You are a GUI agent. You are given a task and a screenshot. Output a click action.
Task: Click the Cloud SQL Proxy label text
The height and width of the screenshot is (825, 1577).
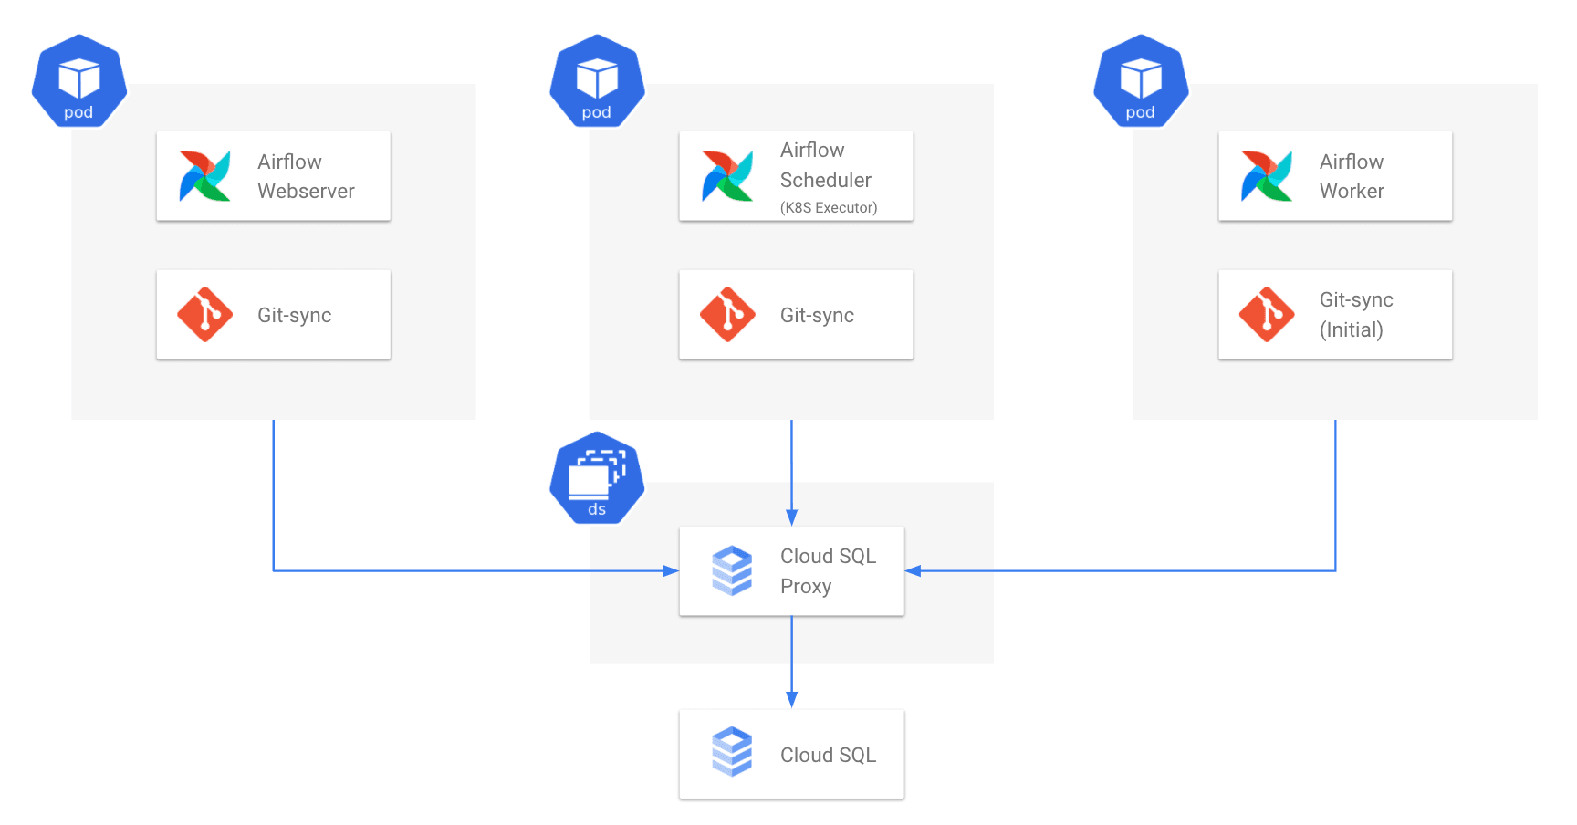[x=828, y=571]
